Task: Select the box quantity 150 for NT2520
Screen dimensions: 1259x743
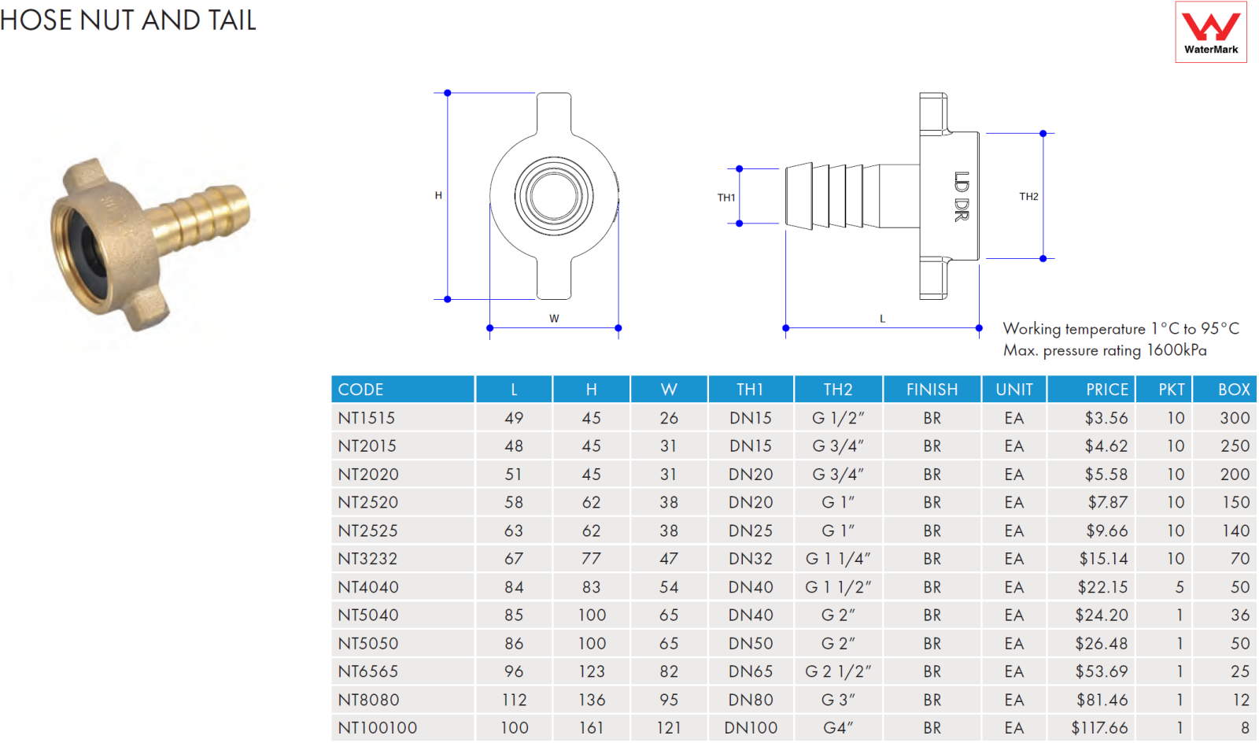Action: coord(1235,502)
